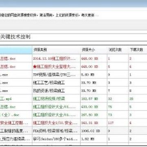
Task: Sort by the 浏览次数 column header
Action: [118, 50]
